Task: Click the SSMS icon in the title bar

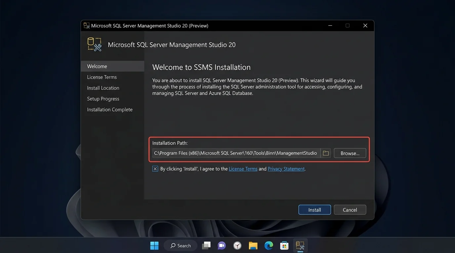Action: click(x=87, y=26)
